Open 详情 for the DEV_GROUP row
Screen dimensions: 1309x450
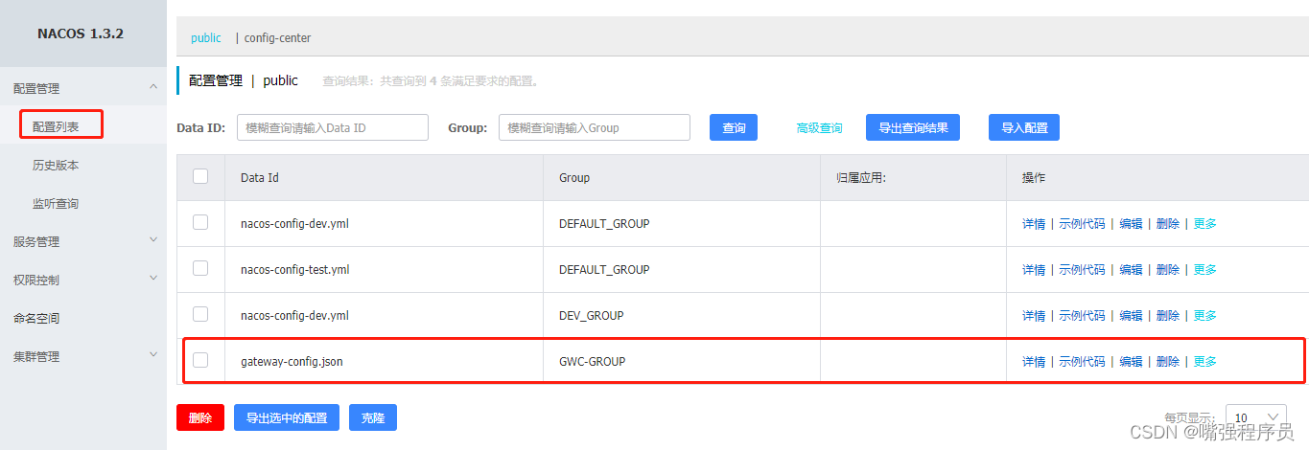pyautogui.click(x=1034, y=315)
